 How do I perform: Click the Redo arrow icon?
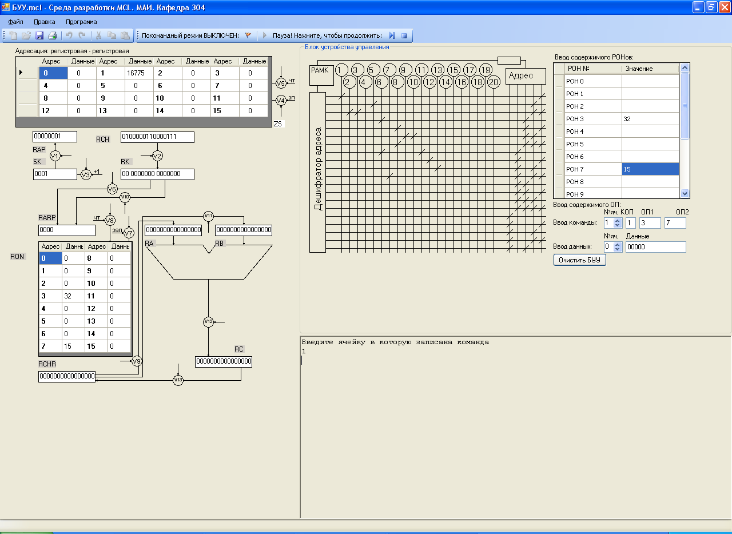82,35
